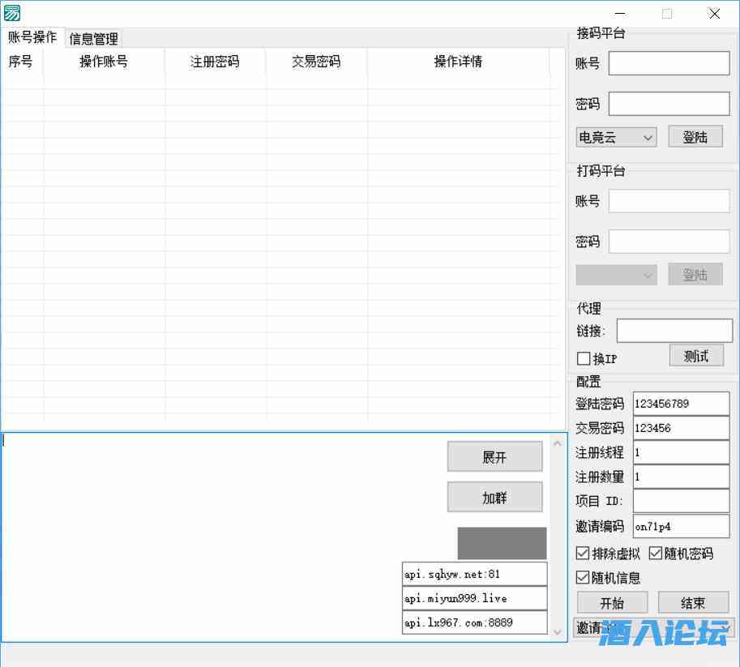This screenshot has width=740, height=667.
Task: Click the 加群 button
Action: (494, 498)
